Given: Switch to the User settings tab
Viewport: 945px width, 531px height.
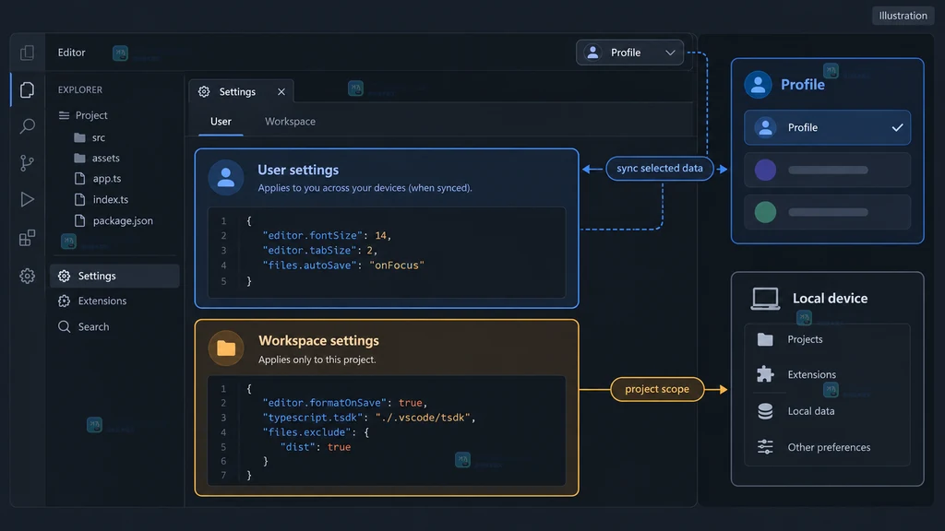Looking at the screenshot, I should (x=221, y=122).
